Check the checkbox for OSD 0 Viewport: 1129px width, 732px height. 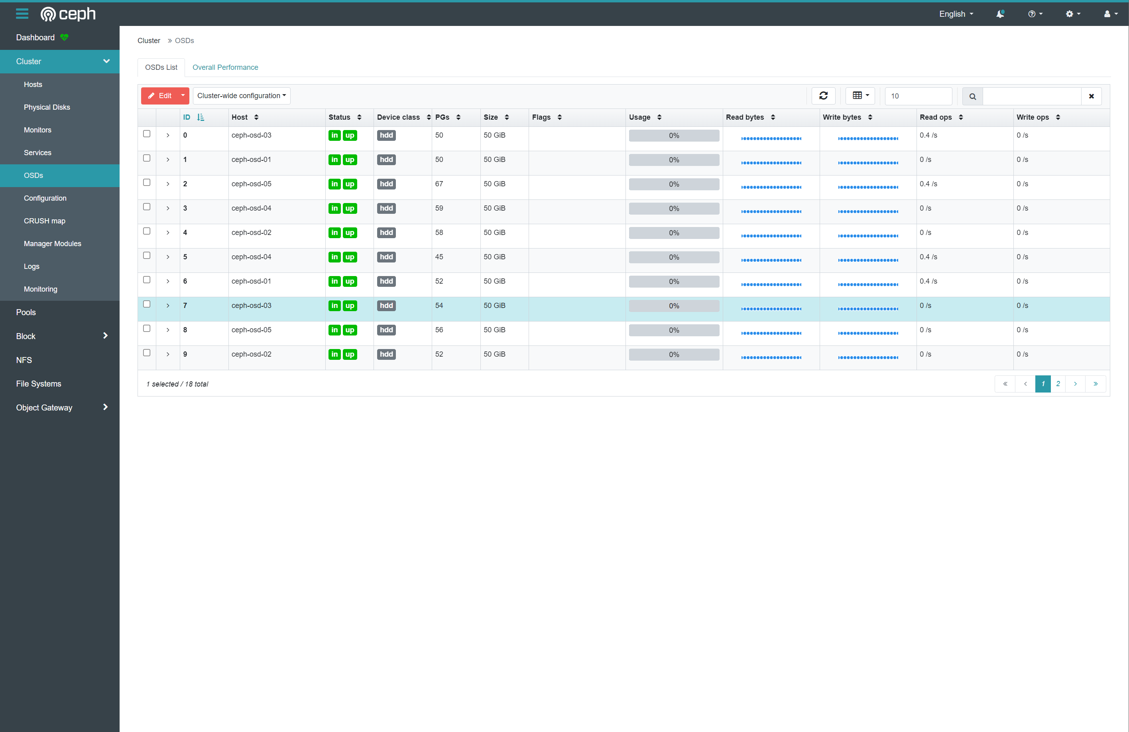coord(147,134)
